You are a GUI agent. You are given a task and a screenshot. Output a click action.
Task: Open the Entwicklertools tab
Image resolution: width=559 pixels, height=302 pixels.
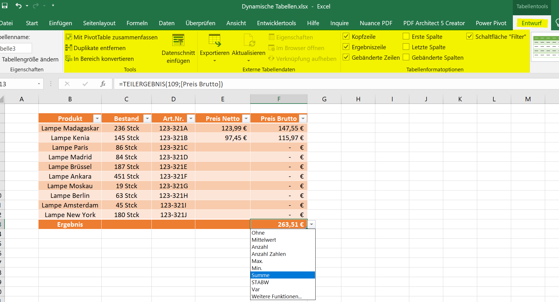pos(277,23)
